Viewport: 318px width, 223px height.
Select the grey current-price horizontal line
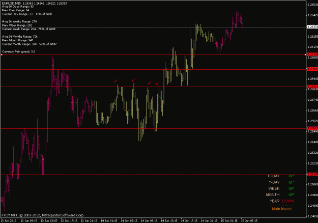[x=153, y=27]
